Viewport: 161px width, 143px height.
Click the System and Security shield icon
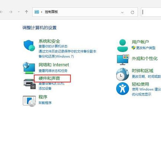coord(29,45)
